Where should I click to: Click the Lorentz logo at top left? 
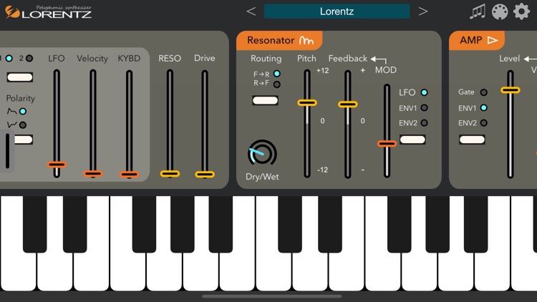[48, 12]
